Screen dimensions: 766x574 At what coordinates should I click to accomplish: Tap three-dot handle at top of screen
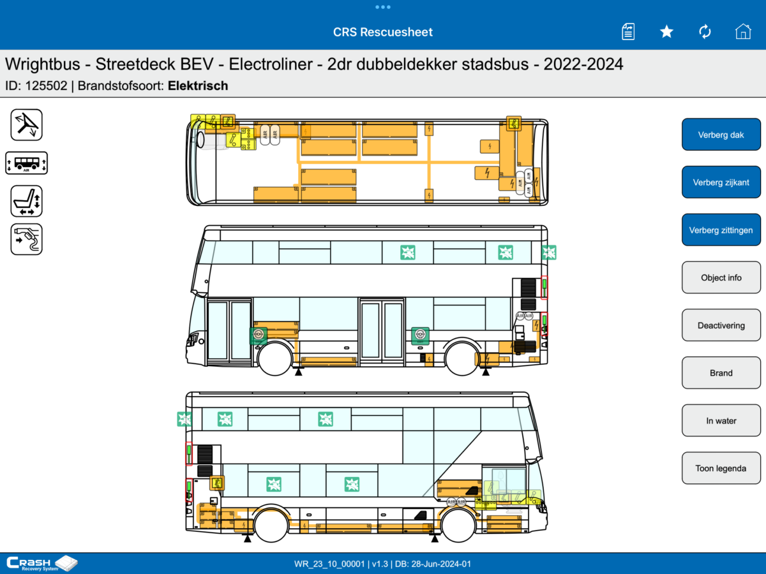click(383, 7)
